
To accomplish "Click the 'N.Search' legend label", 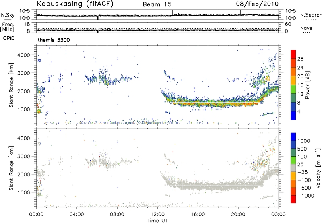I will coord(311,15).
